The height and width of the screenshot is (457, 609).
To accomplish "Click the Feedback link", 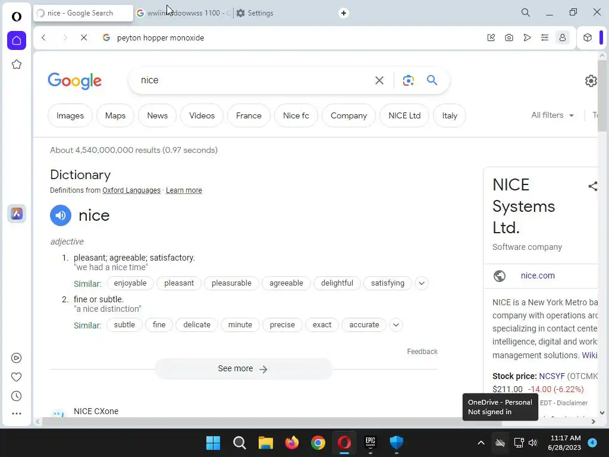I will click(422, 352).
